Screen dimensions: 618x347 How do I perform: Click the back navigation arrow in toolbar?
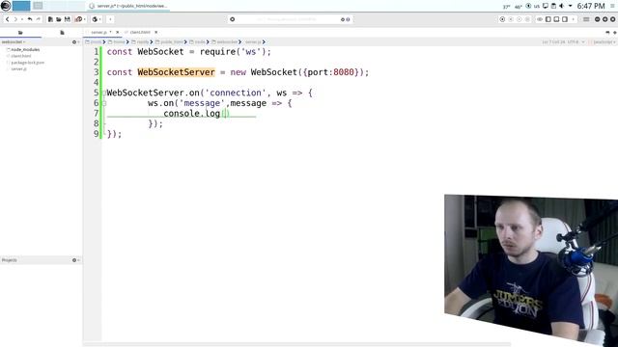point(7,19)
